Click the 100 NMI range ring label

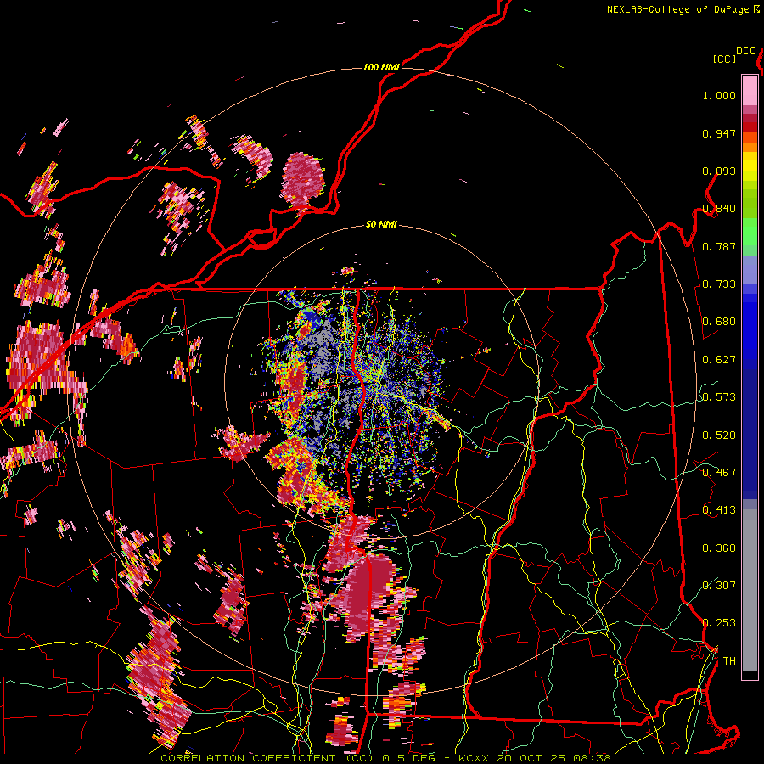[x=381, y=67]
